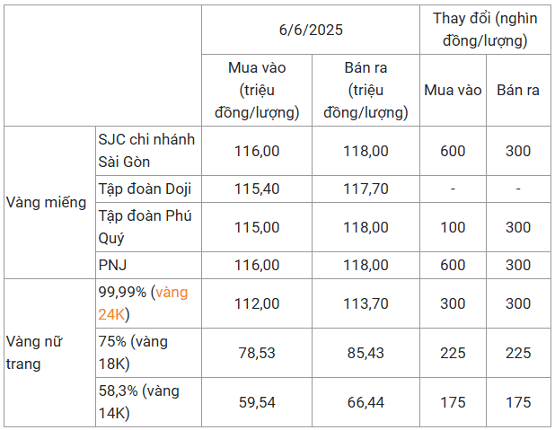This screenshot has height=430, width=555.
Task: Select Phú Quý buy change value 100
Action: 453,227
